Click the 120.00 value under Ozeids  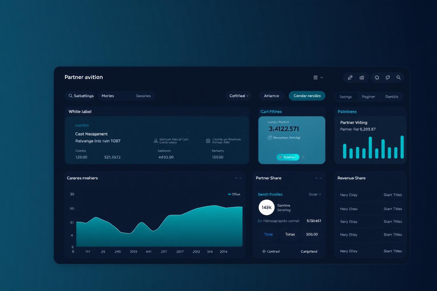click(81, 157)
